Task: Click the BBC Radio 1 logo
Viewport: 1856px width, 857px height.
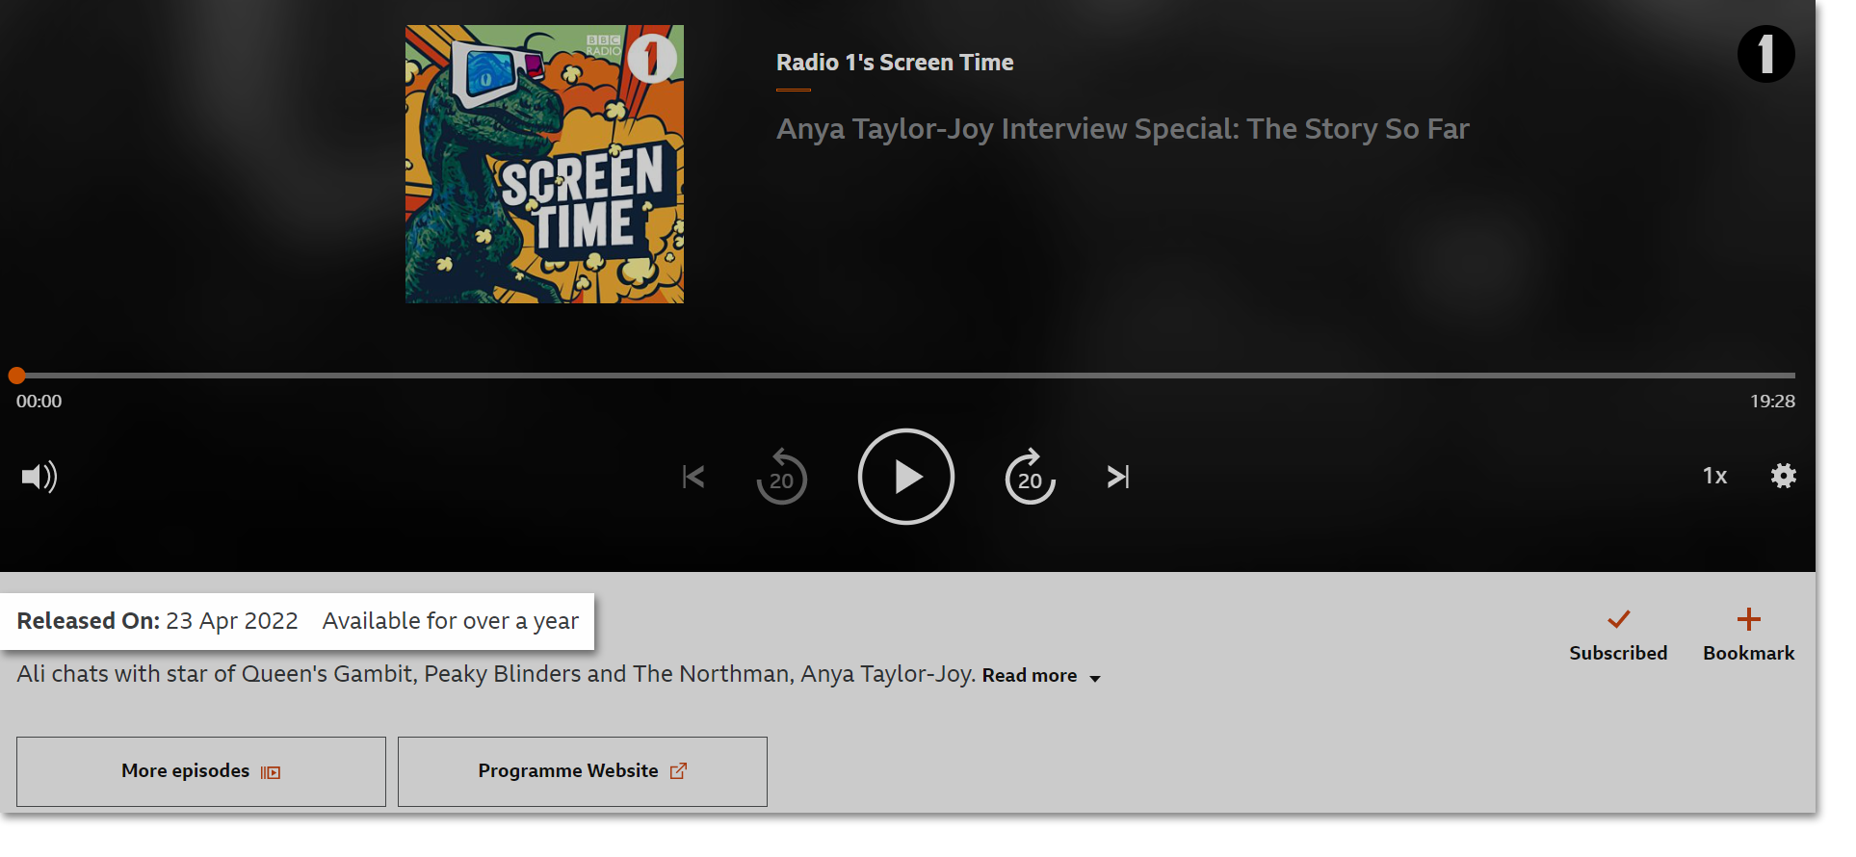Action: tap(1765, 54)
